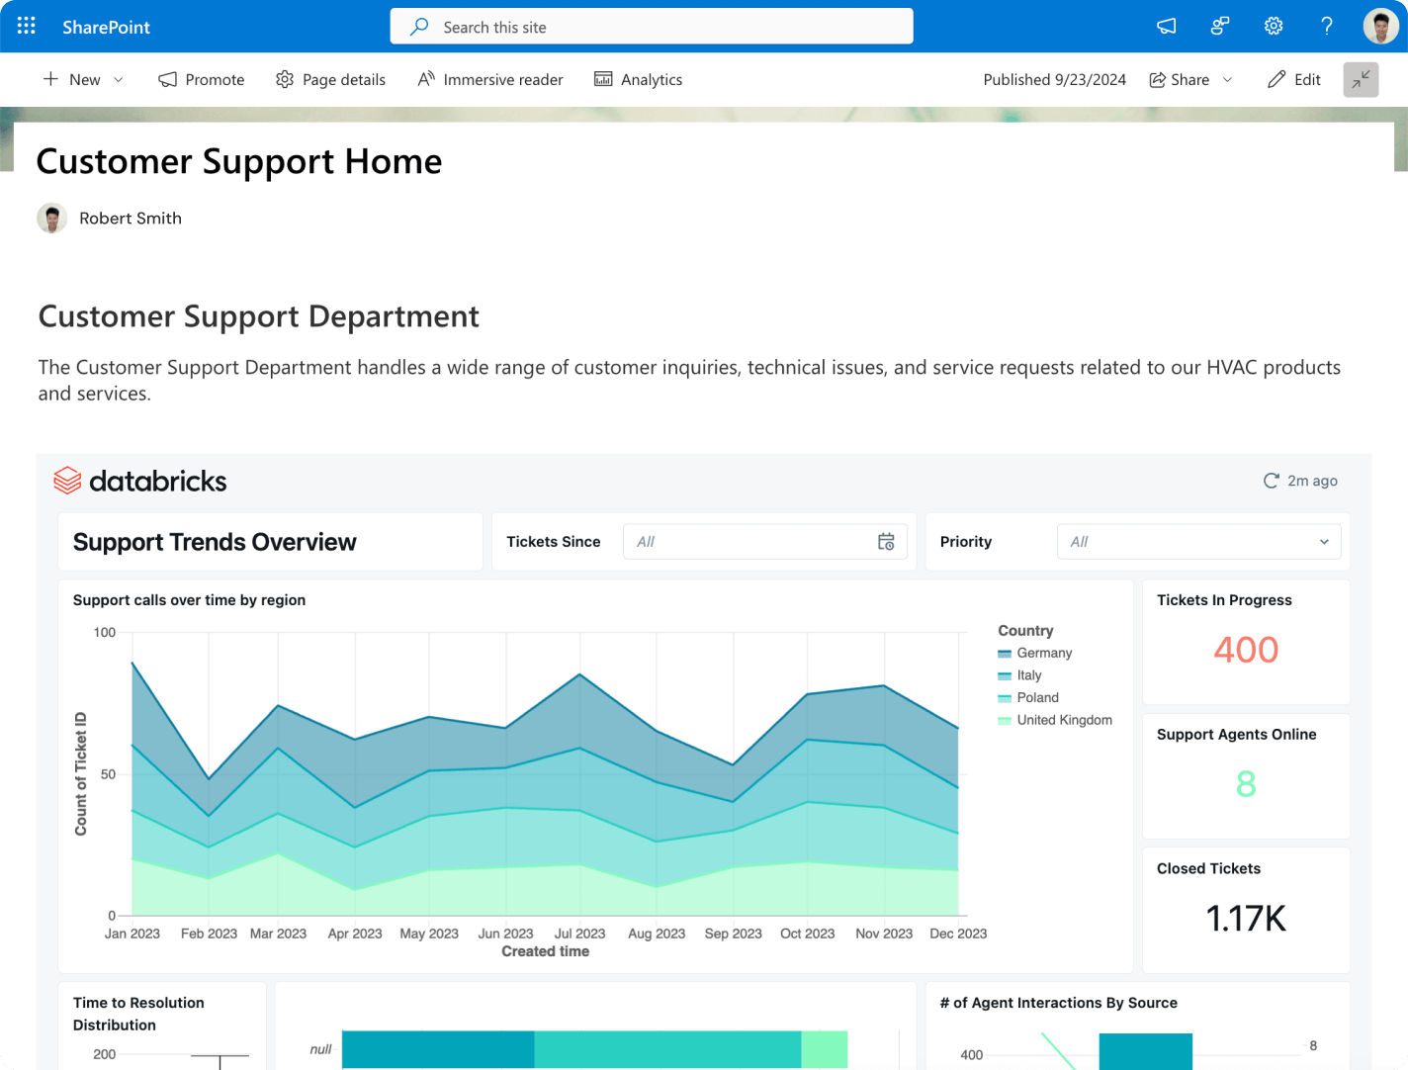Click the Poland legend color swatch
The width and height of the screenshot is (1408, 1070).
pyautogui.click(x=1005, y=698)
